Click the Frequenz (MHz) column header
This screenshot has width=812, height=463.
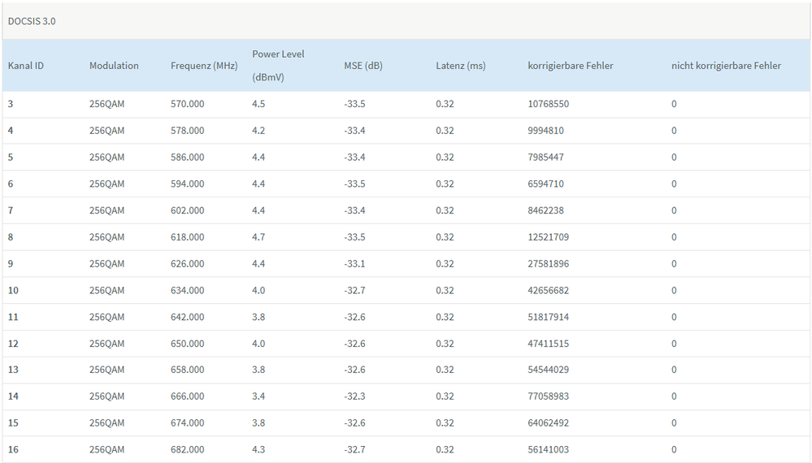(204, 66)
